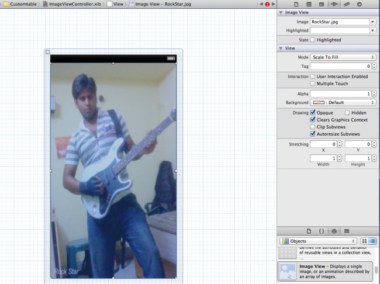The image size is (380, 284).
Task: Click View in the jump bar
Action: [x=115, y=4]
